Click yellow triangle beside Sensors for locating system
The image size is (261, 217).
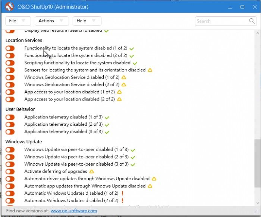pyautogui.click(x=150, y=70)
